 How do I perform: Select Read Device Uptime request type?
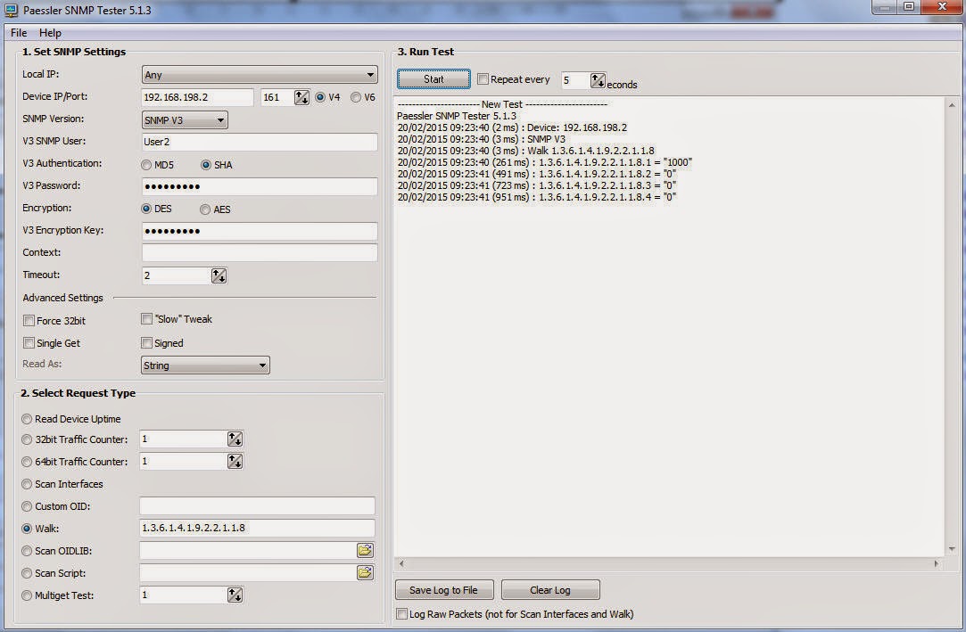click(x=27, y=419)
